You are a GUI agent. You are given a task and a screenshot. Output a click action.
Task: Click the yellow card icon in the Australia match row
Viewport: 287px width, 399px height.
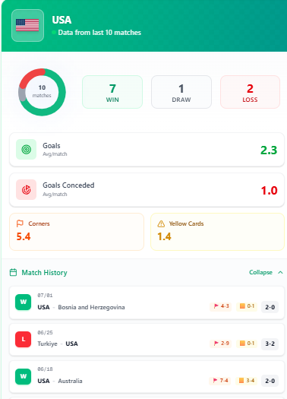tap(241, 381)
